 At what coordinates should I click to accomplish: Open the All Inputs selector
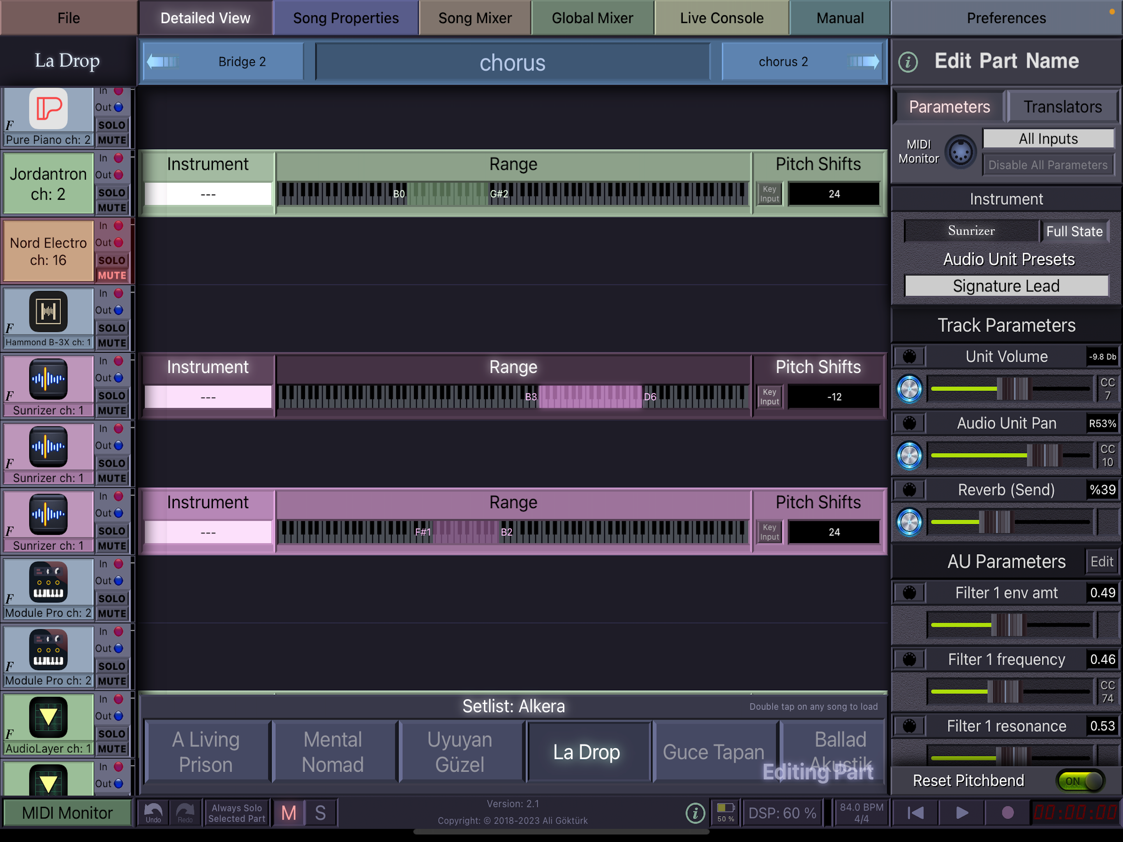point(1048,139)
